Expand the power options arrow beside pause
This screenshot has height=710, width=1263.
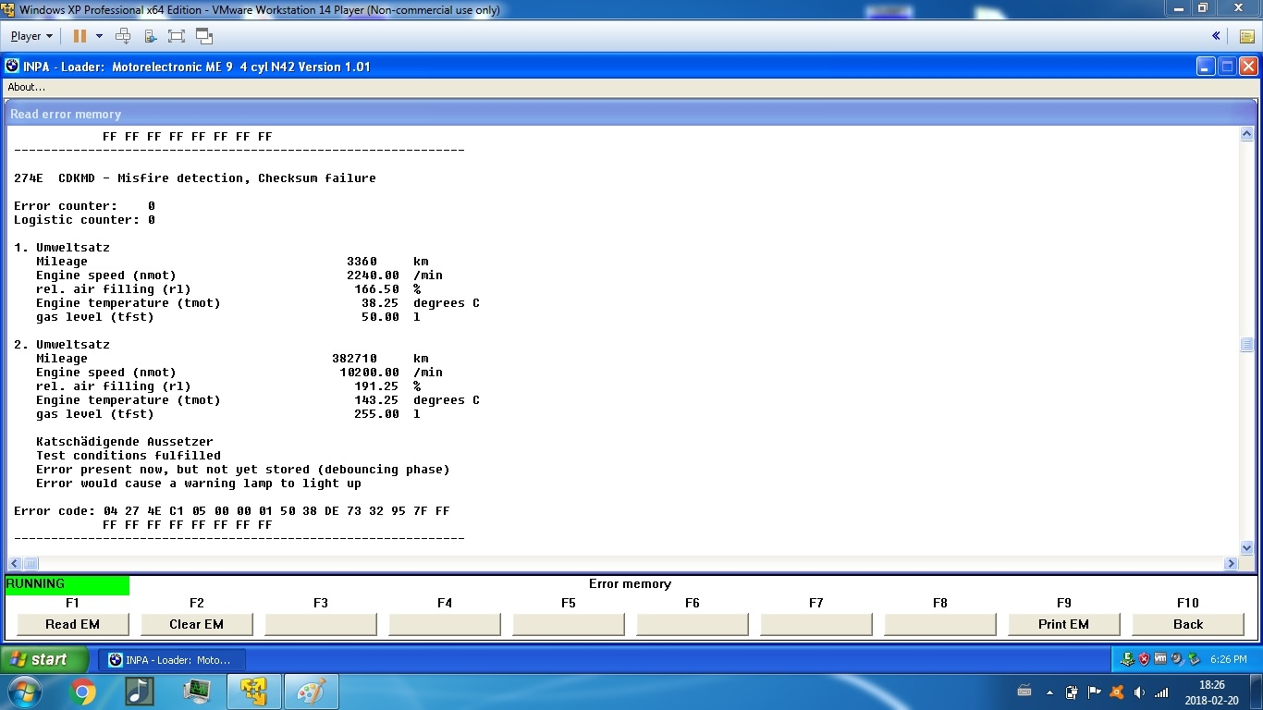[99, 36]
